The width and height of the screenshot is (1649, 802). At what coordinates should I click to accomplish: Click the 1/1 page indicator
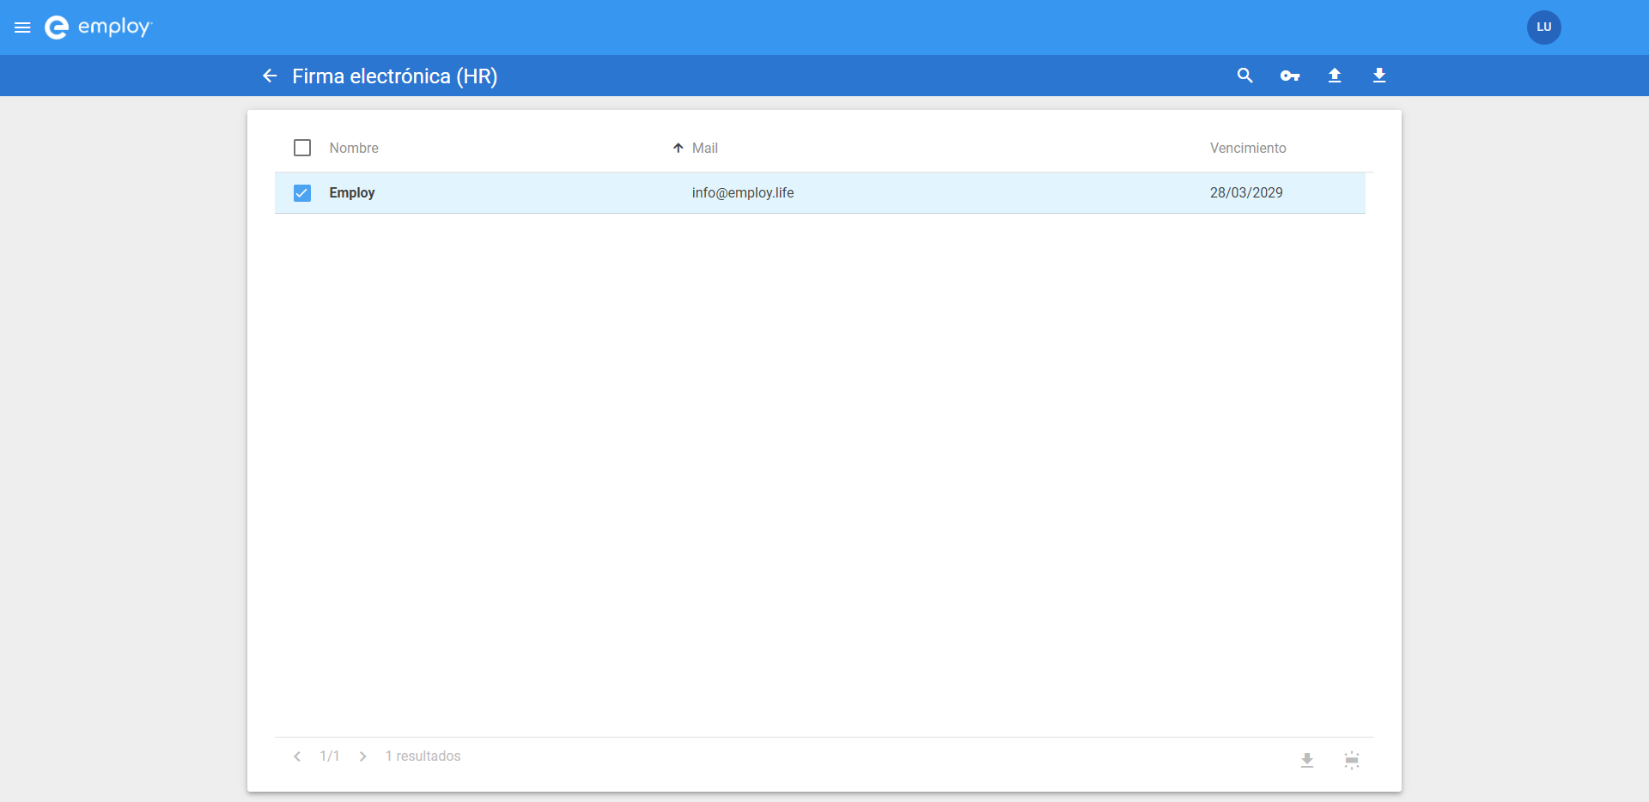point(330,756)
